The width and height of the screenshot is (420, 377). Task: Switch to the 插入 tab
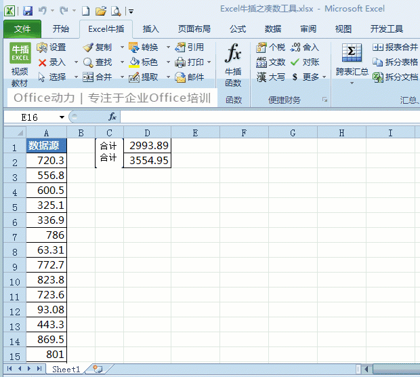151,29
